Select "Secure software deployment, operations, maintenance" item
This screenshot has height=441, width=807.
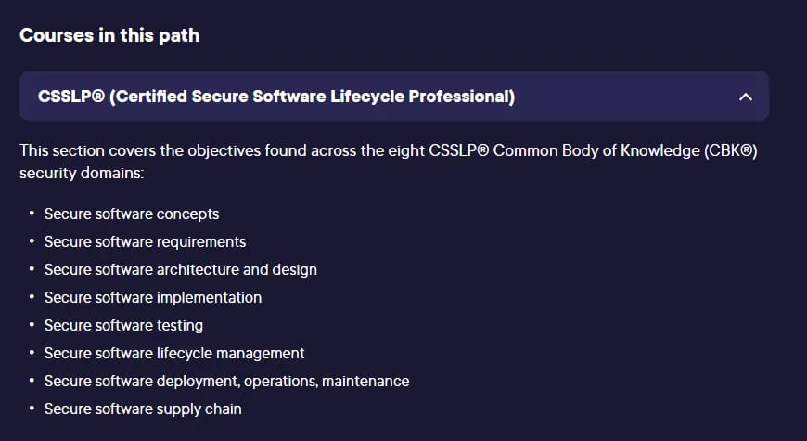227,381
